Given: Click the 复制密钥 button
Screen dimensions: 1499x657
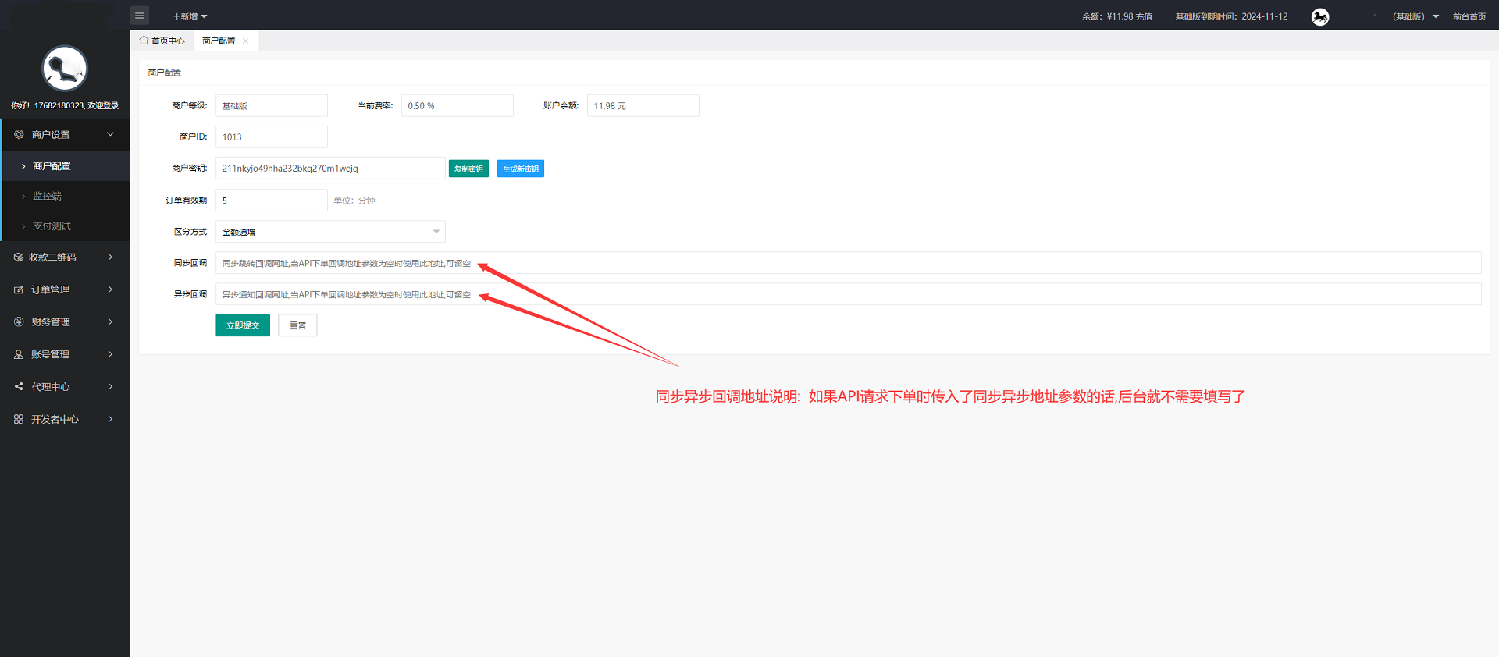Looking at the screenshot, I should pyautogui.click(x=468, y=169).
